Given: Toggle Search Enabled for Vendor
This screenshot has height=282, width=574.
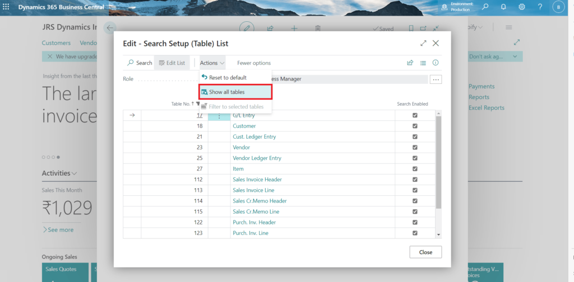Looking at the screenshot, I should (415, 147).
